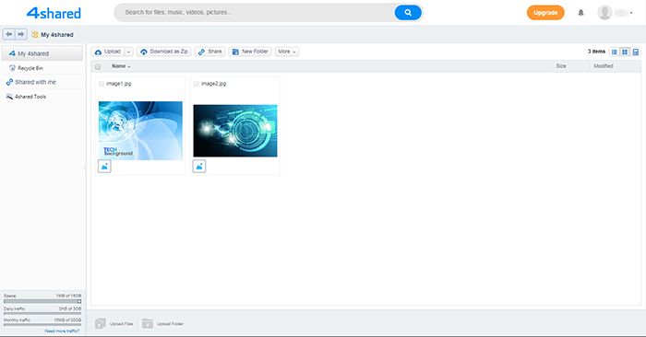Click the 4shared logo
Image resolution: width=646 pixels, height=337 pixels.
click(x=54, y=13)
